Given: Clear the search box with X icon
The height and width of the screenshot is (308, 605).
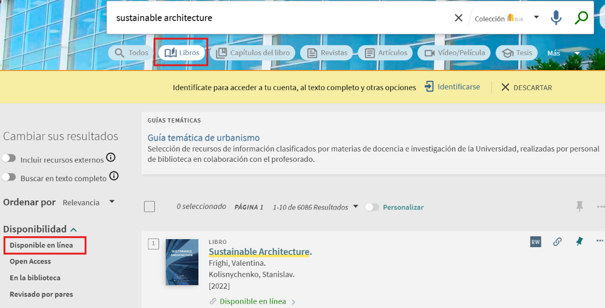Looking at the screenshot, I should (x=459, y=18).
